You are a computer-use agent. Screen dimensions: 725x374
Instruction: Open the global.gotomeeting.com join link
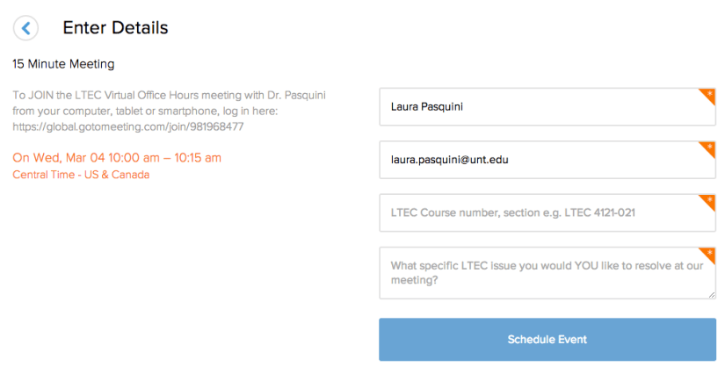click(128, 126)
